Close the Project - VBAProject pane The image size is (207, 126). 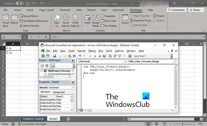73,61
